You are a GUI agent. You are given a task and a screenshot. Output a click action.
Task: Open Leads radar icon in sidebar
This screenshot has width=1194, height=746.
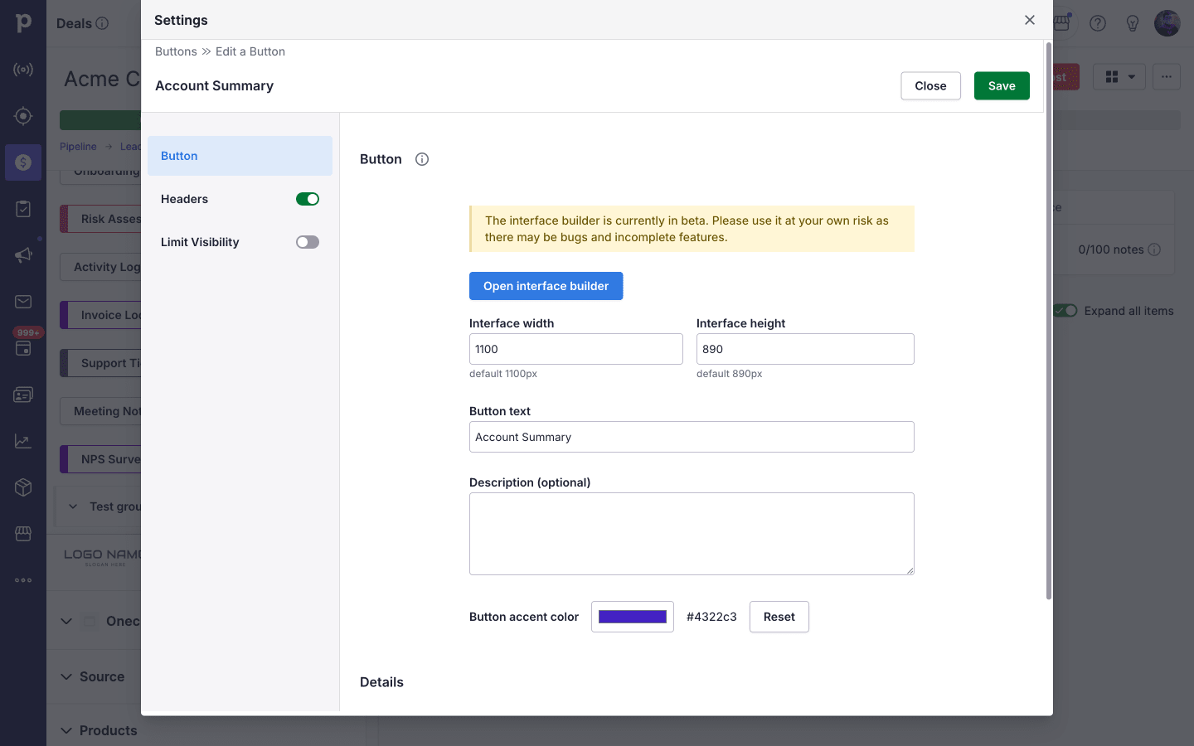pyautogui.click(x=23, y=70)
